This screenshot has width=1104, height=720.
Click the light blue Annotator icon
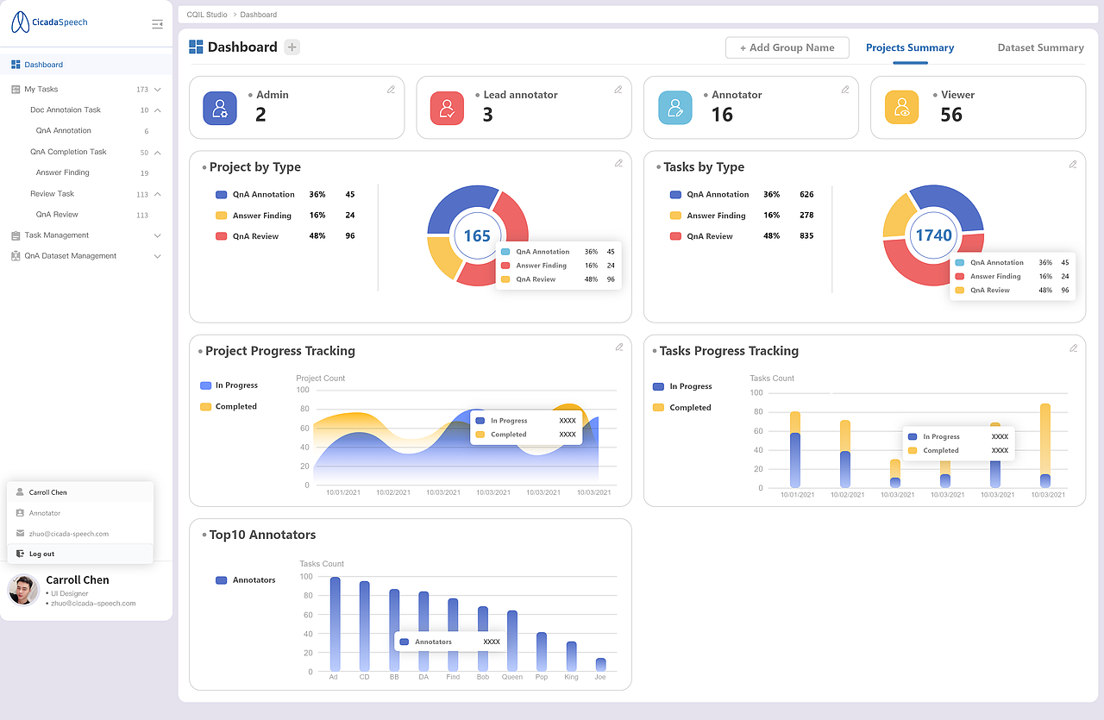point(674,108)
